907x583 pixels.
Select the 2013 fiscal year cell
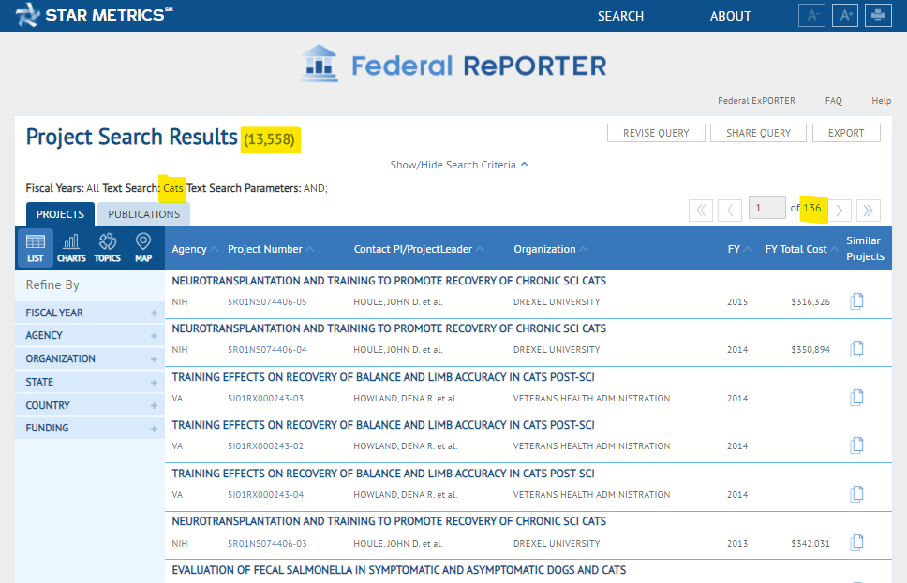tap(736, 543)
